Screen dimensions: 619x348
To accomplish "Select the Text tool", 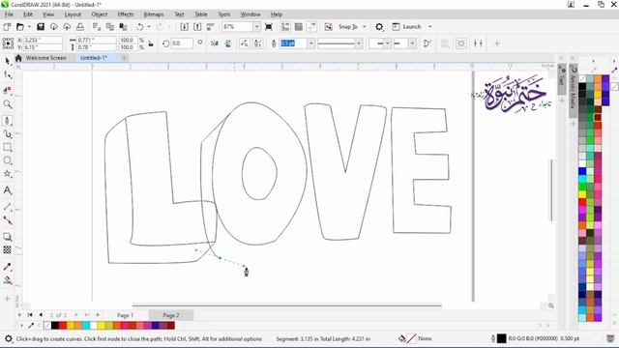I will [x=7, y=190].
